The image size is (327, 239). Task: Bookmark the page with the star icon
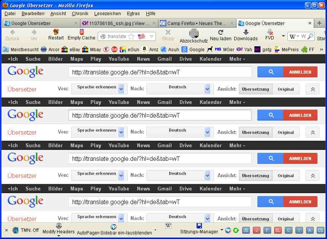coord(132,36)
